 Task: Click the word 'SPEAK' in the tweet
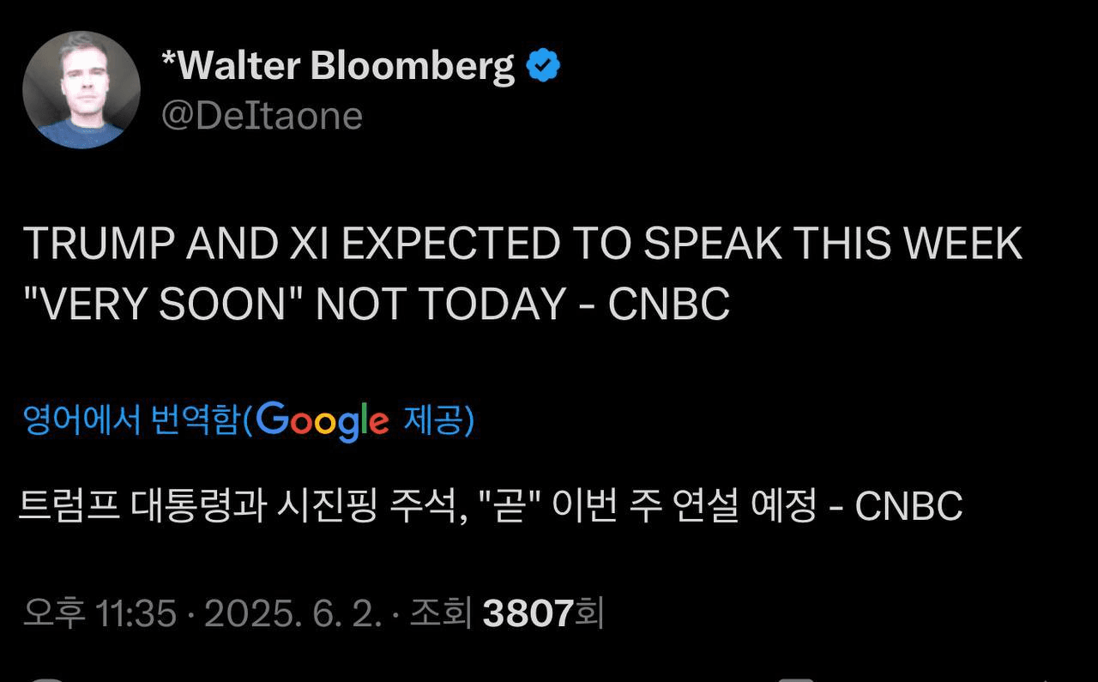(714, 244)
